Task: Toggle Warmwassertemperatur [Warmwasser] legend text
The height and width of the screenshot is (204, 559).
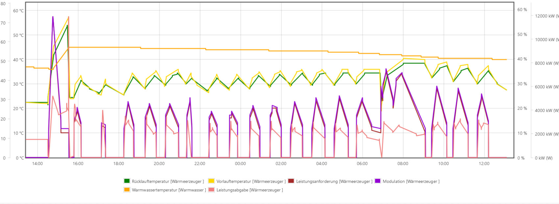Action: 169,190
